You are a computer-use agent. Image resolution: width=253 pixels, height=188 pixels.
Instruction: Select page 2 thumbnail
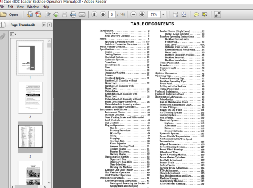[30, 98]
